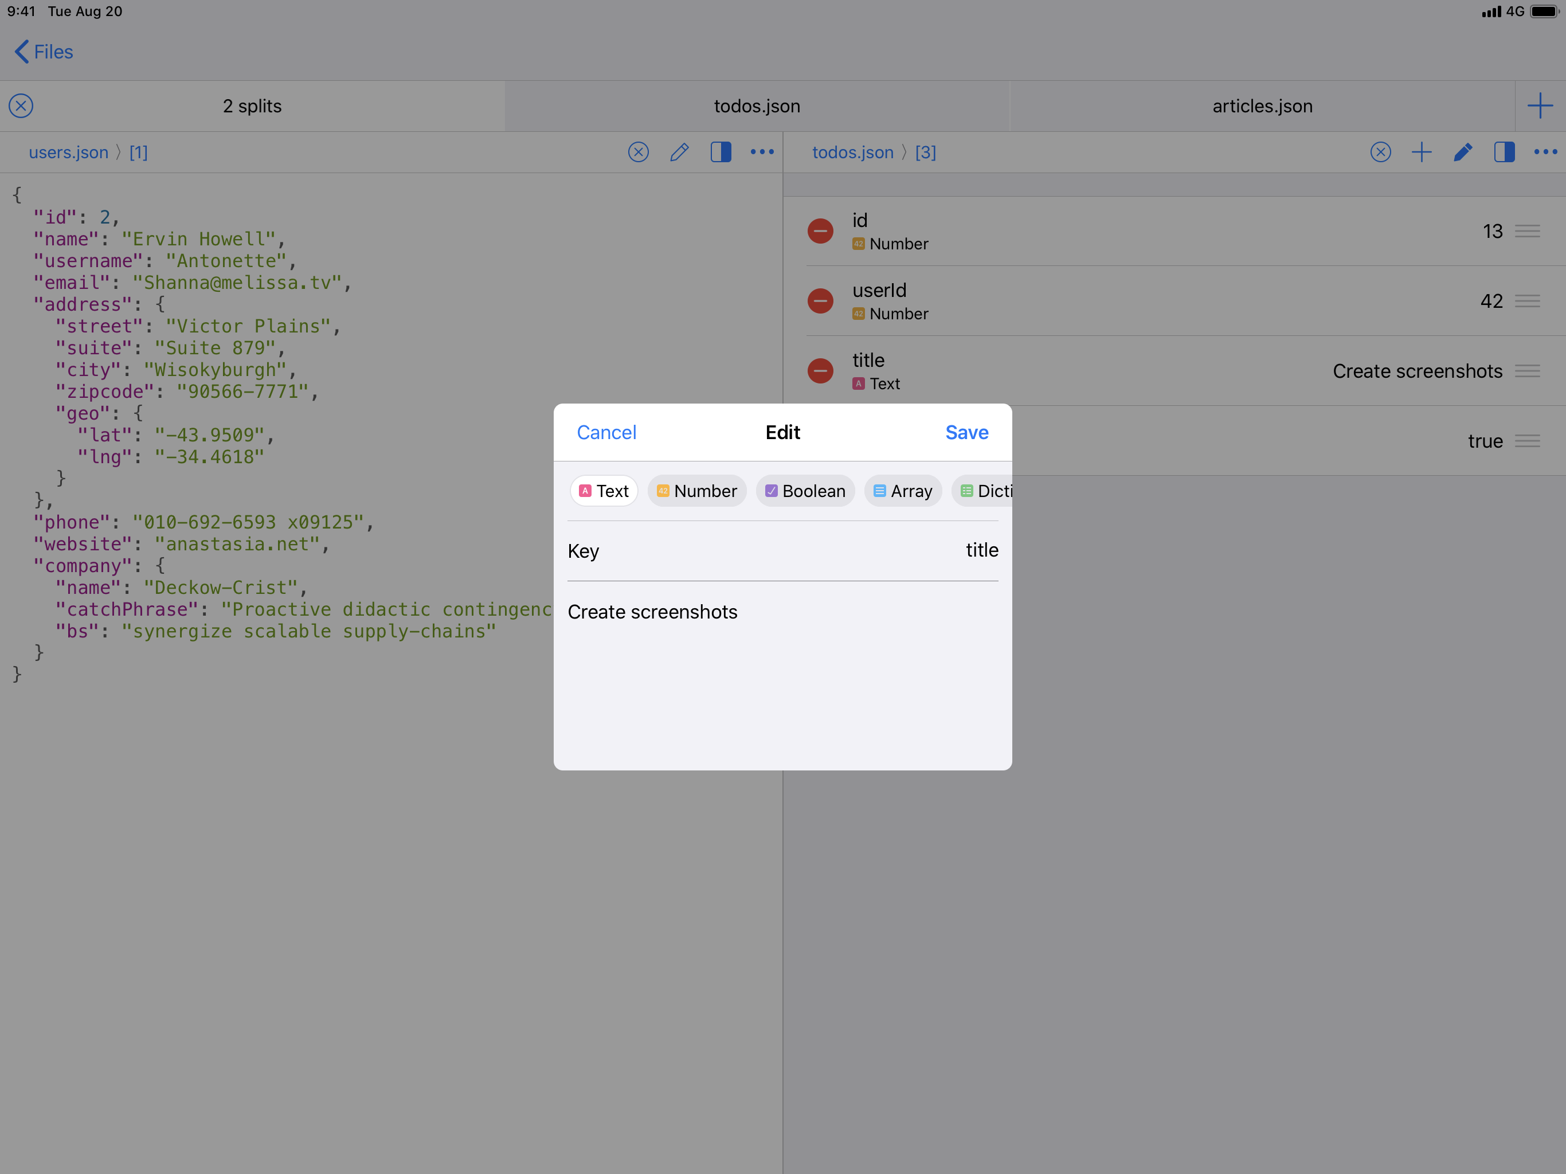Add new item in todos.json pane
Image resolution: width=1566 pixels, height=1174 pixels.
1421,152
